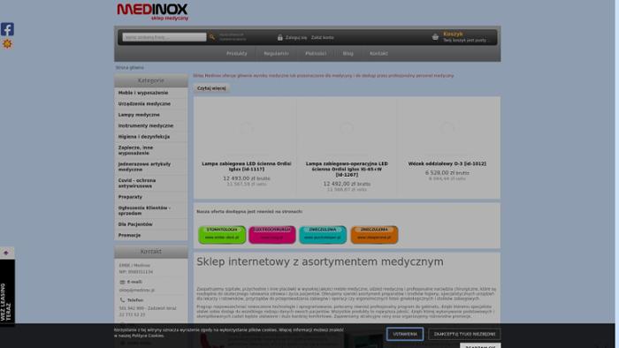Open category Lampy medyczne
The width and height of the screenshot is (619, 348).
click(x=139, y=115)
